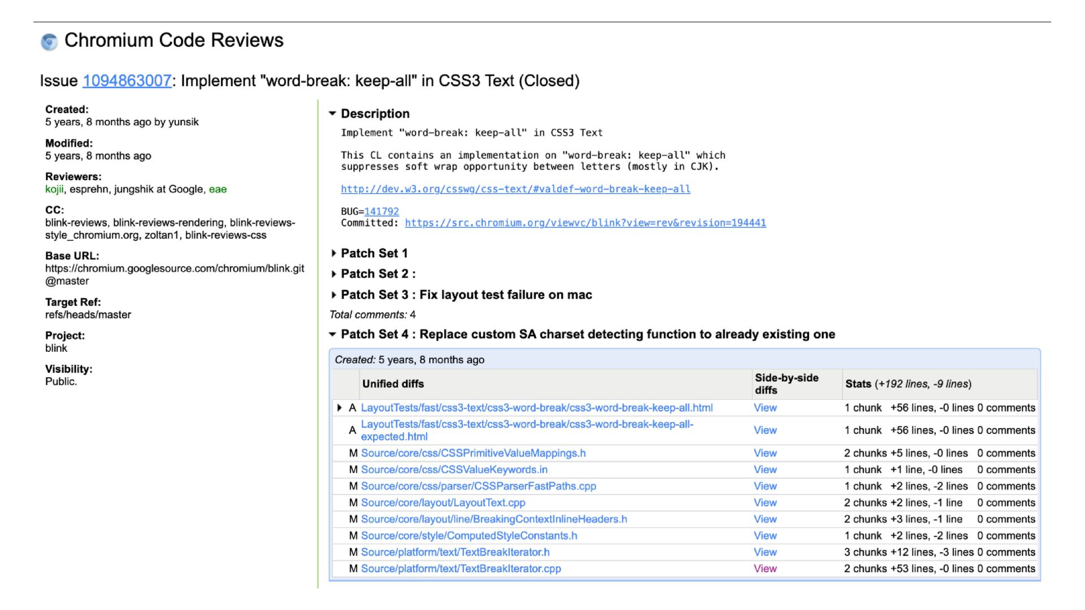
Task: View side-by-side diff for css3-word-break-keep-all.html
Action: (x=765, y=408)
